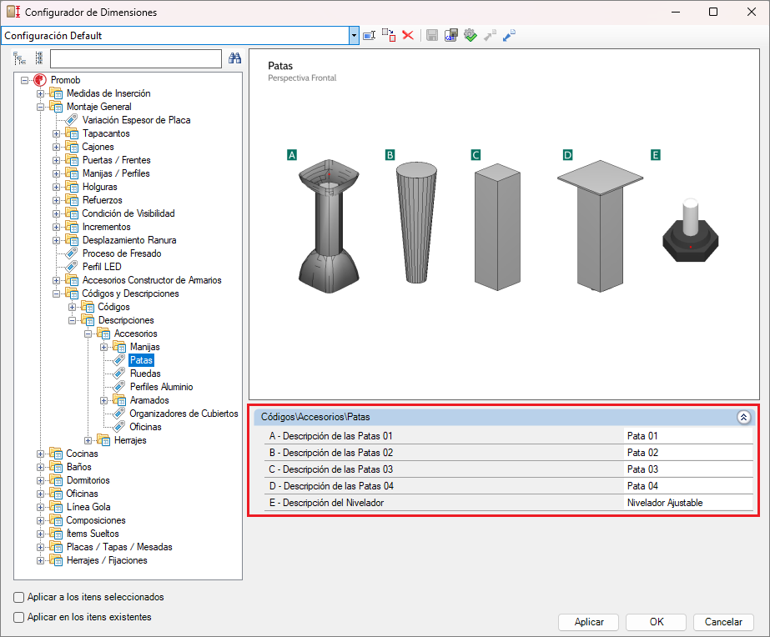This screenshot has width=770, height=637.
Task: Click the expand all tree icon
Action: coord(19,58)
